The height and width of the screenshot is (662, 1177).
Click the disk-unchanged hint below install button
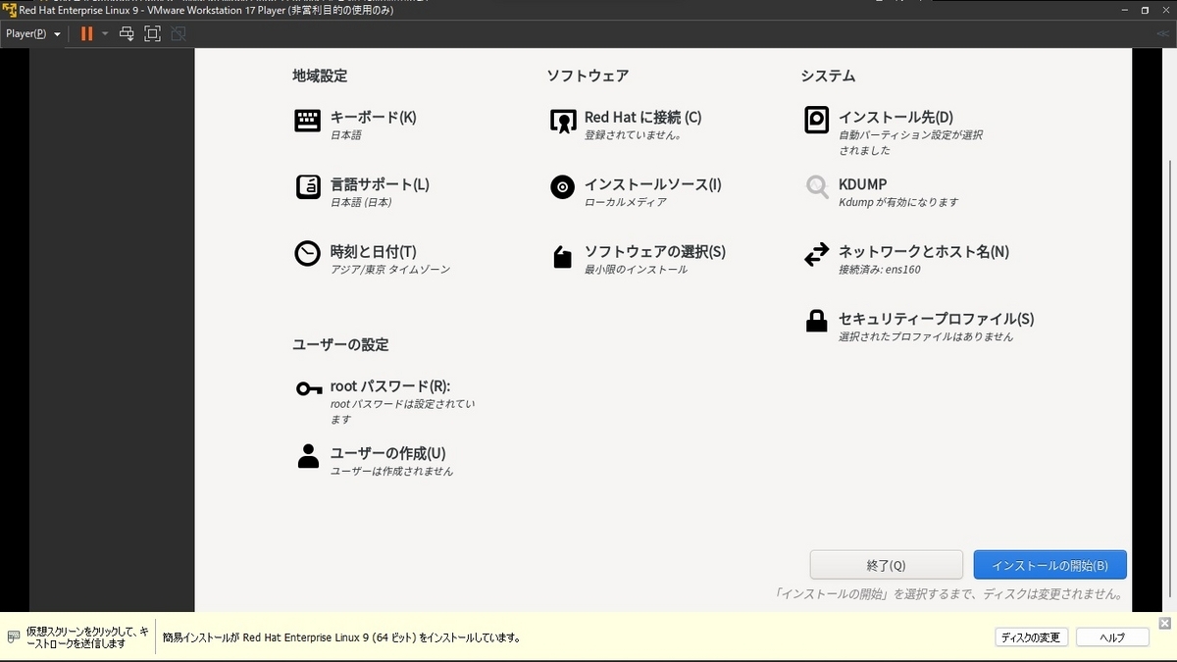pos(948,594)
